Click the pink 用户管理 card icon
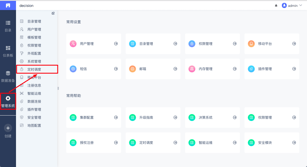 pyautogui.click(x=73, y=44)
